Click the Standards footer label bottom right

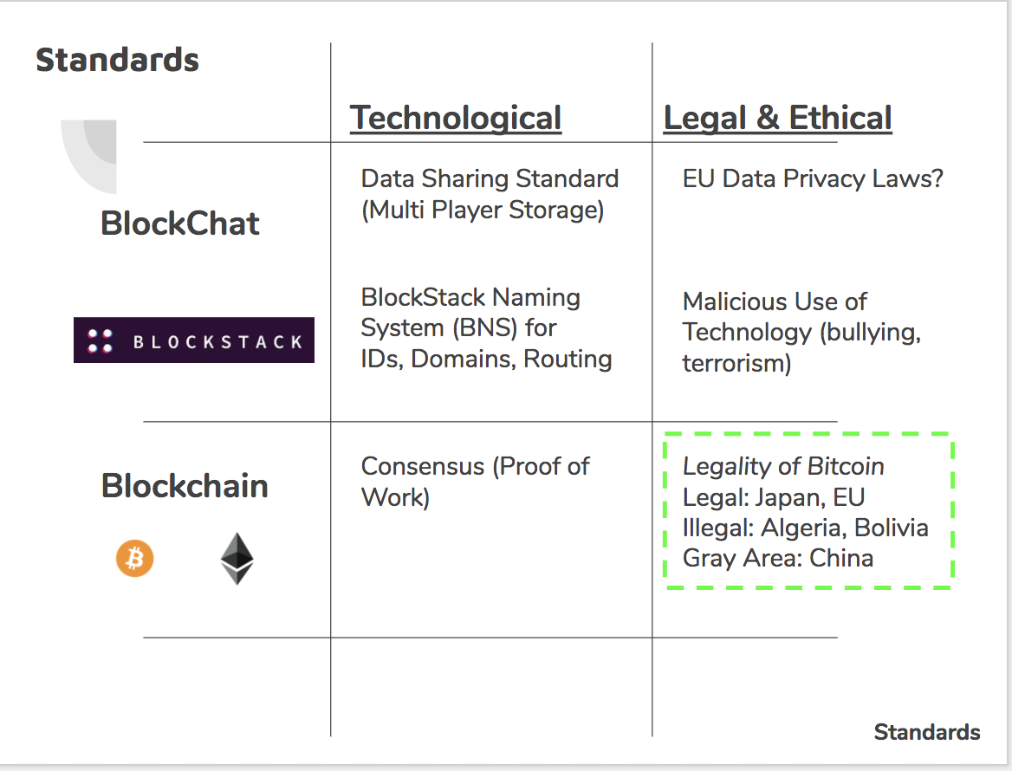tap(926, 732)
